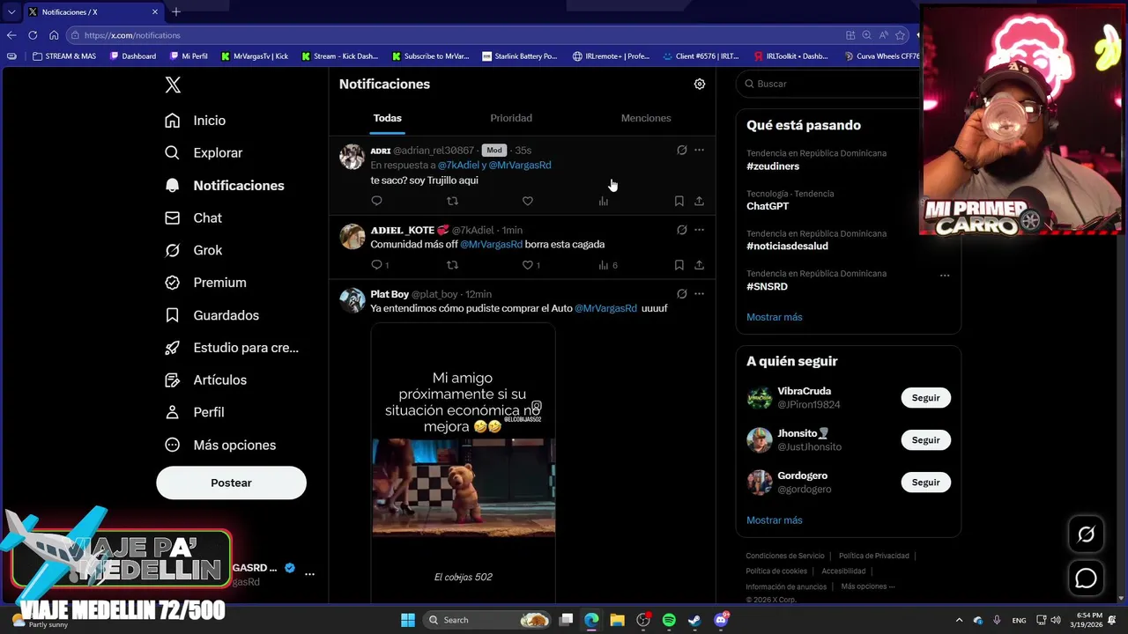The image size is (1128, 634).
Task: Open Perfil in the sidebar
Action: (x=194, y=412)
